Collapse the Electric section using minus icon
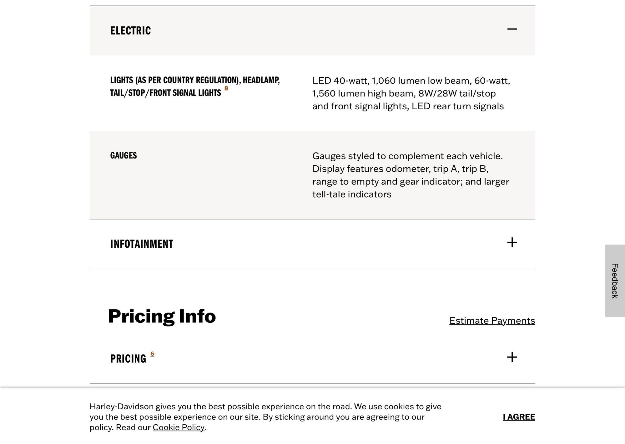Image resolution: width=625 pixels, height=444 pixels. pyautogui.click(x=512, y=29)
